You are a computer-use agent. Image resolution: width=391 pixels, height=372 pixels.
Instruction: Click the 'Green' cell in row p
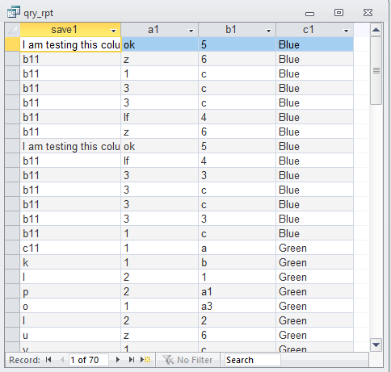[x=315, y=291]
